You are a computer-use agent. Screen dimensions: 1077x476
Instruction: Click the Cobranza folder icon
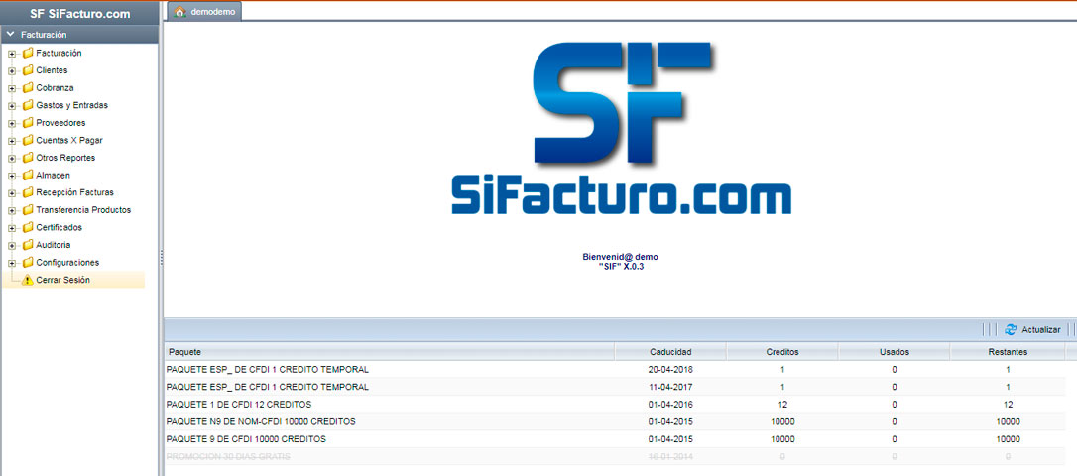click(x=28, y=88)
